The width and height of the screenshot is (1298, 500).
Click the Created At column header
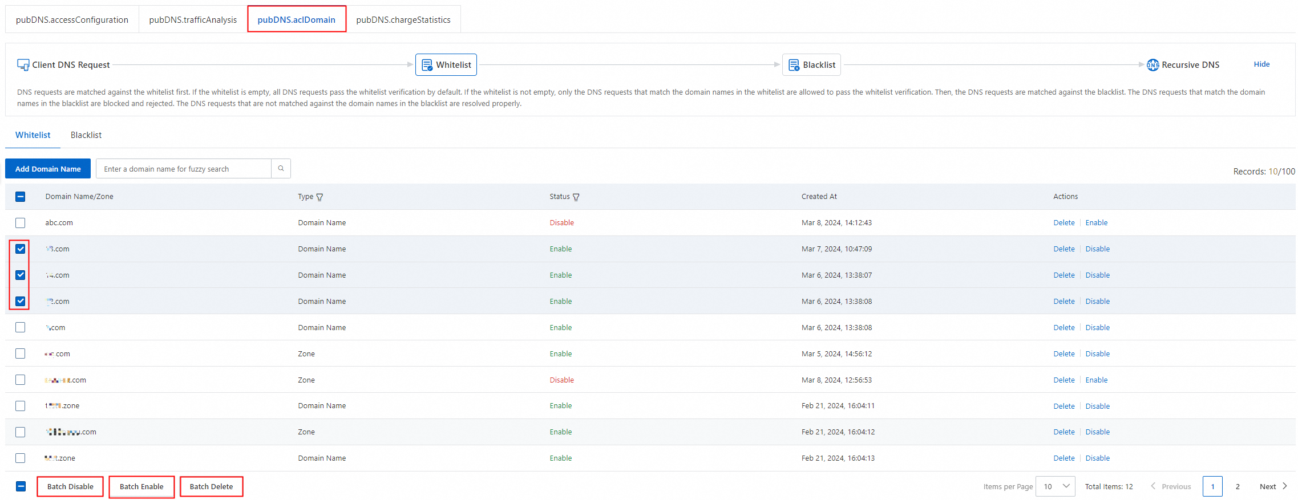click(819, 197)
